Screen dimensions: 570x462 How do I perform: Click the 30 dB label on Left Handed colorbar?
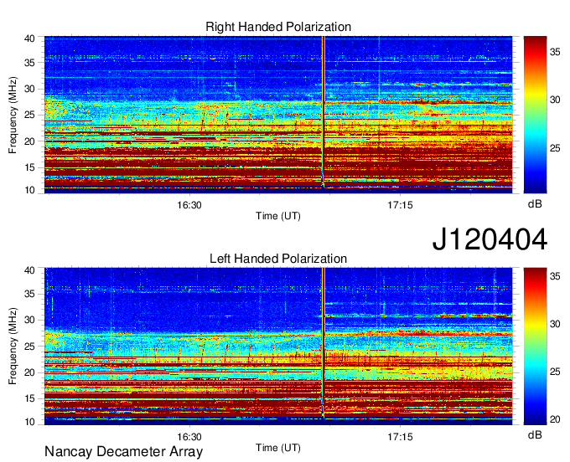click(555, 324)
